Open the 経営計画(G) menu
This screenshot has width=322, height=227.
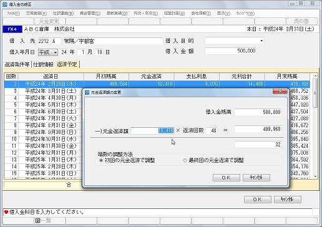(174, 13)
